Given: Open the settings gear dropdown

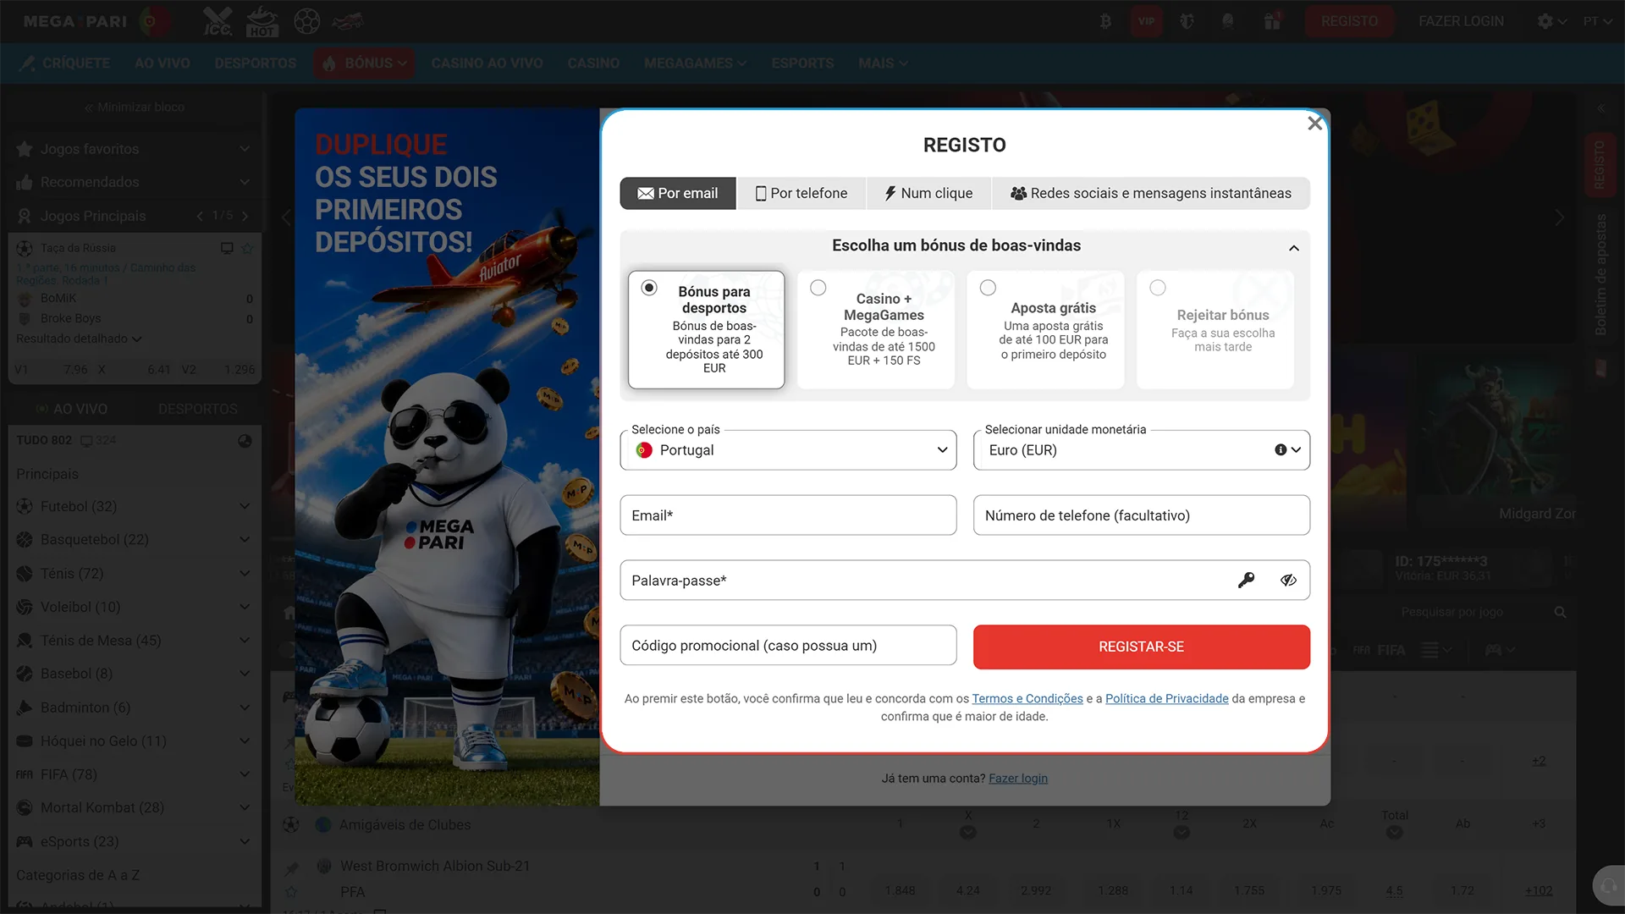Looking at the screenshot, I should (x=1551, y=21).
